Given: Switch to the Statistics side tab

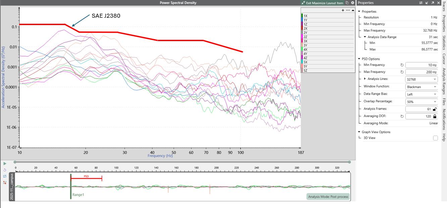Looking at the screenshot, I should (x=444, y=42).
